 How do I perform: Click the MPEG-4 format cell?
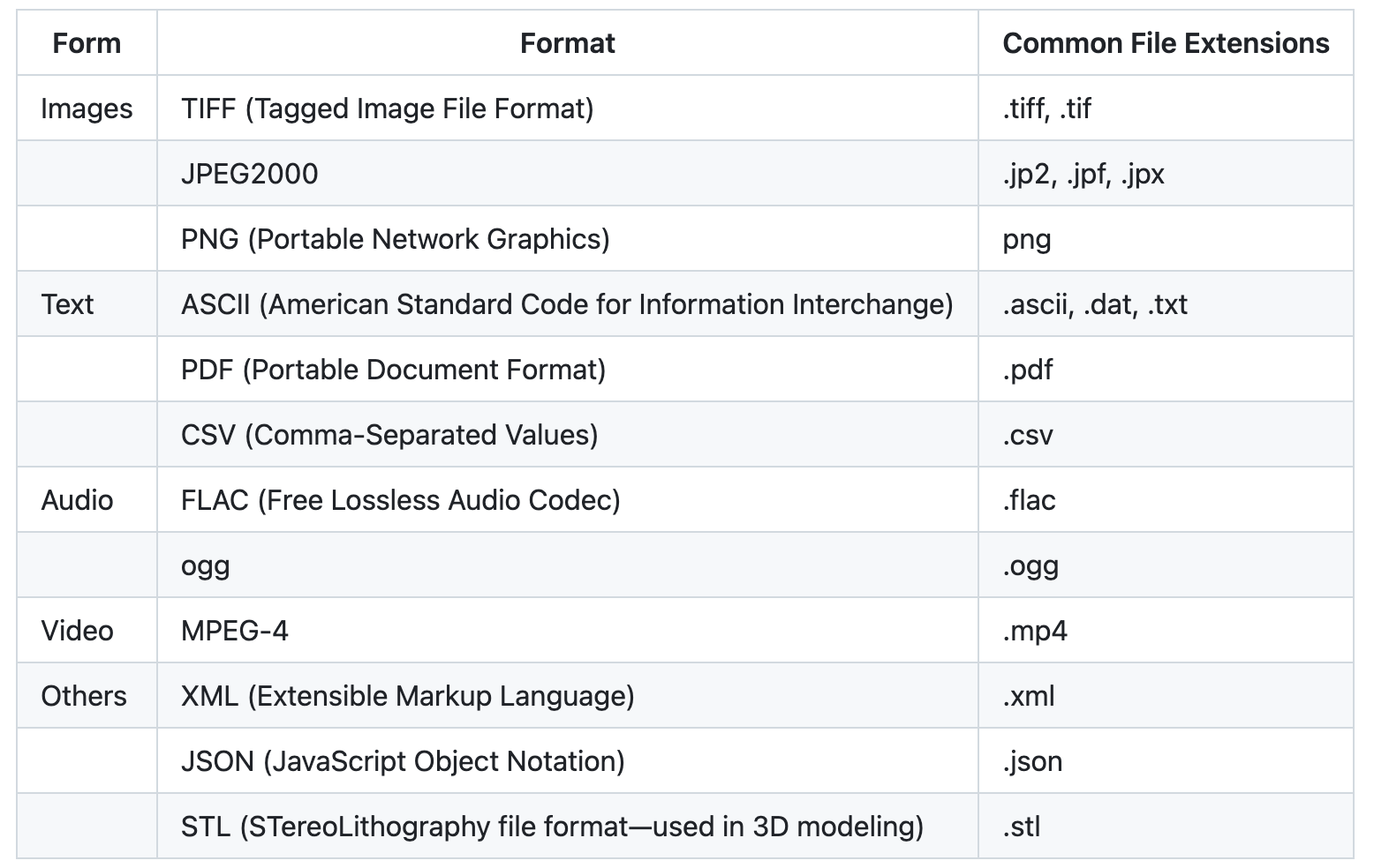pos(234,631)
